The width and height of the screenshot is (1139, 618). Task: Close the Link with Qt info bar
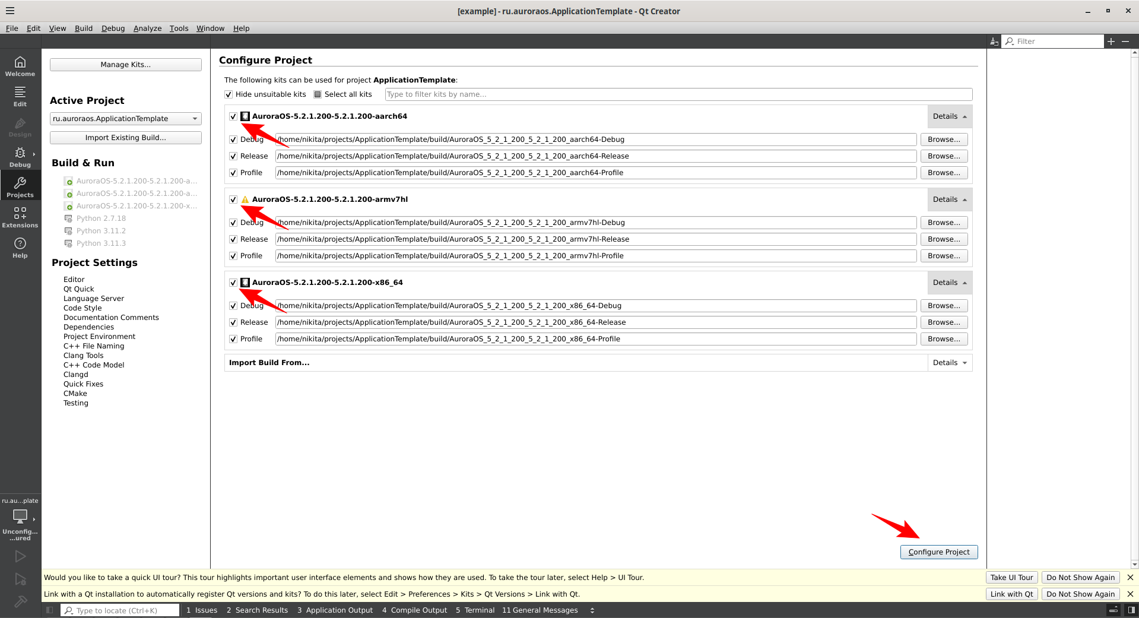pyautogui.click(x=1130, y=594)
